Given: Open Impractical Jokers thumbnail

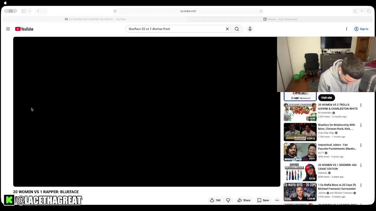Looking at the screenshot, I should 300,152.
